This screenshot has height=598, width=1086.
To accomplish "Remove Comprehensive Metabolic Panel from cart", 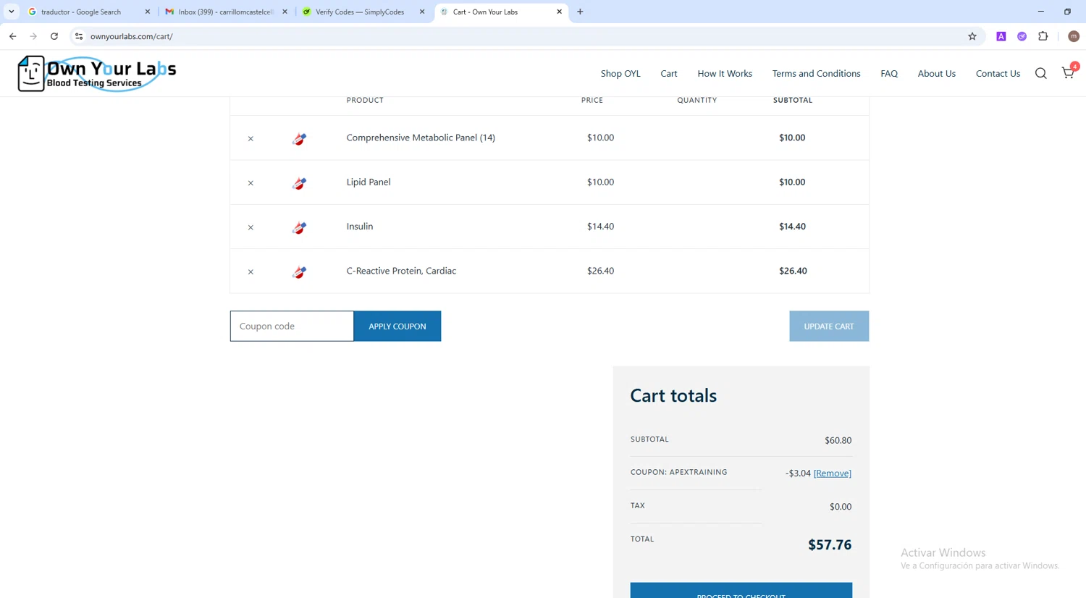I will tap(251, 138).
